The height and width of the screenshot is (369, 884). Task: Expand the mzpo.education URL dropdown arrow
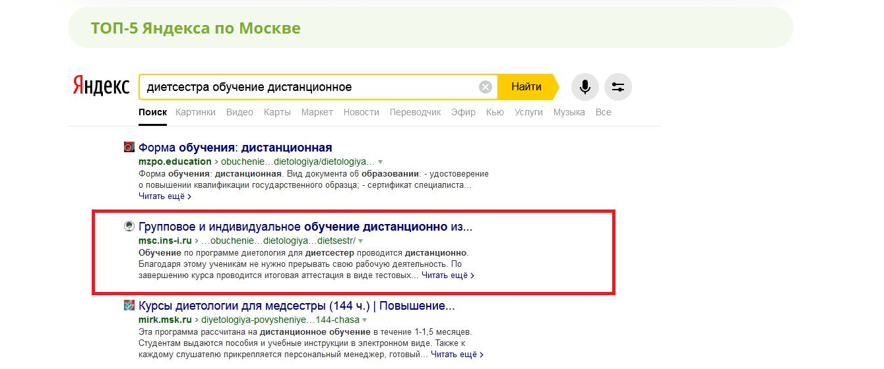point(381,162)
